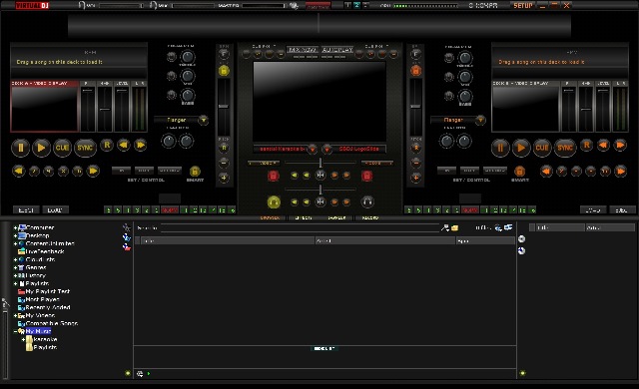The height and width of the screenshot is (389, 639).
Task: Click the crossfader center icon between headphone buttons
Action: (320, 201)
